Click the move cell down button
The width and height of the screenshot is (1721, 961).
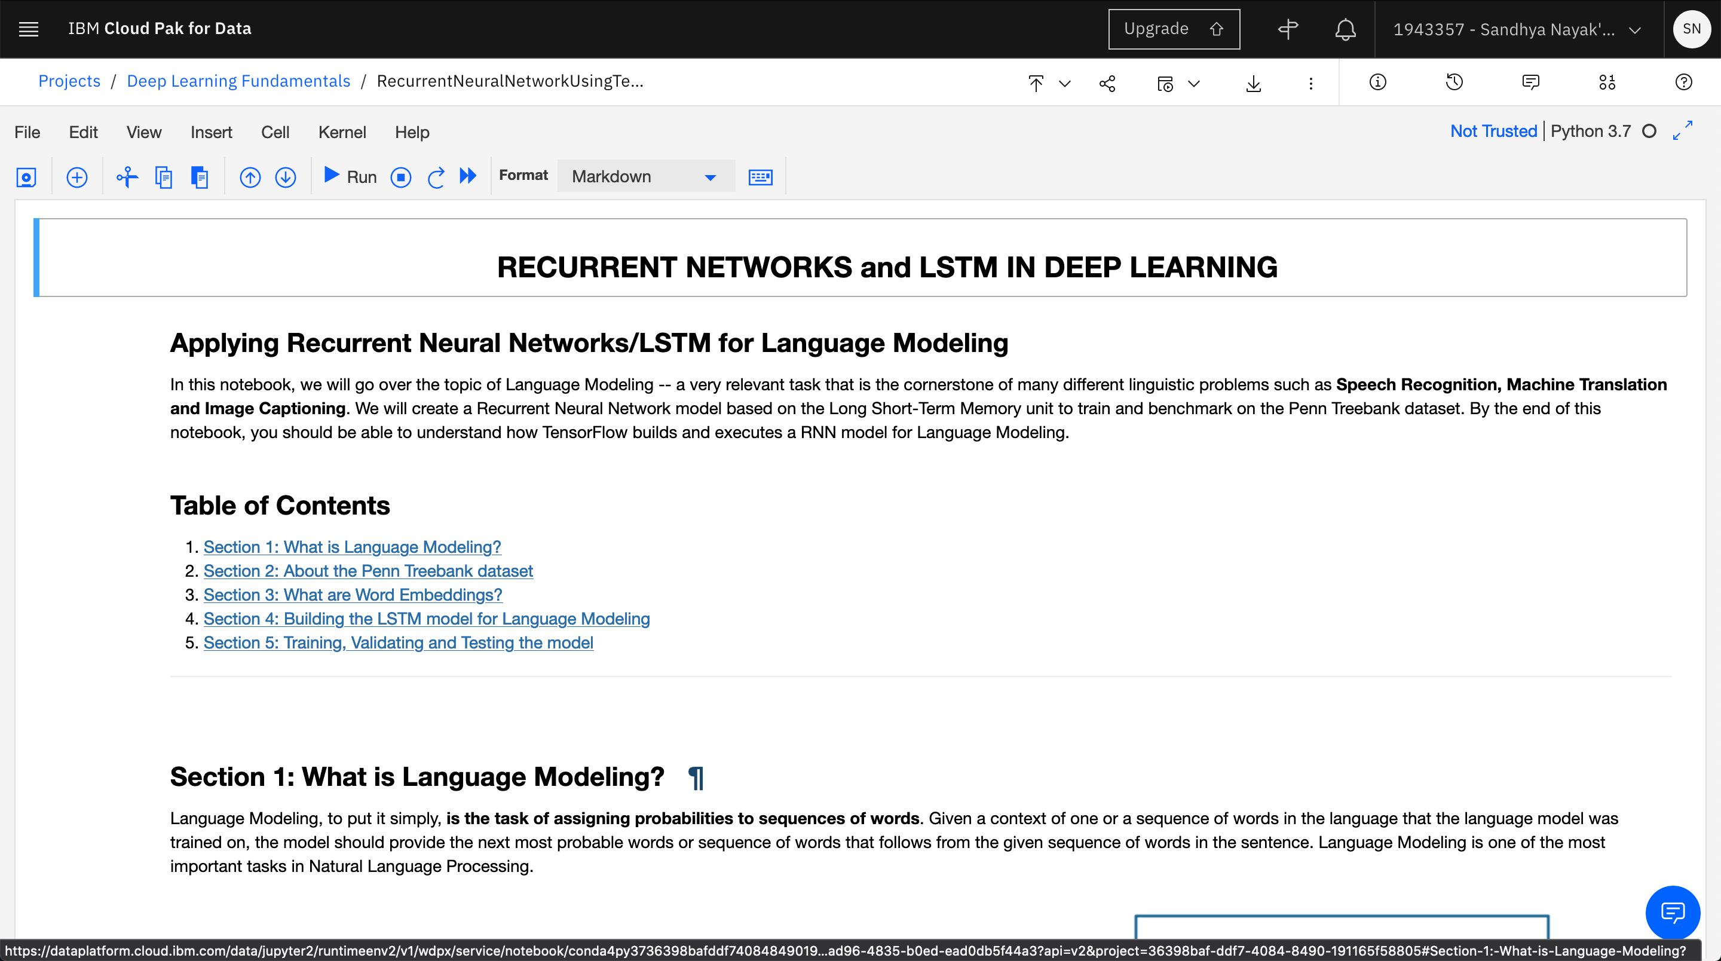pyautogui.click(x=285, y=176)
